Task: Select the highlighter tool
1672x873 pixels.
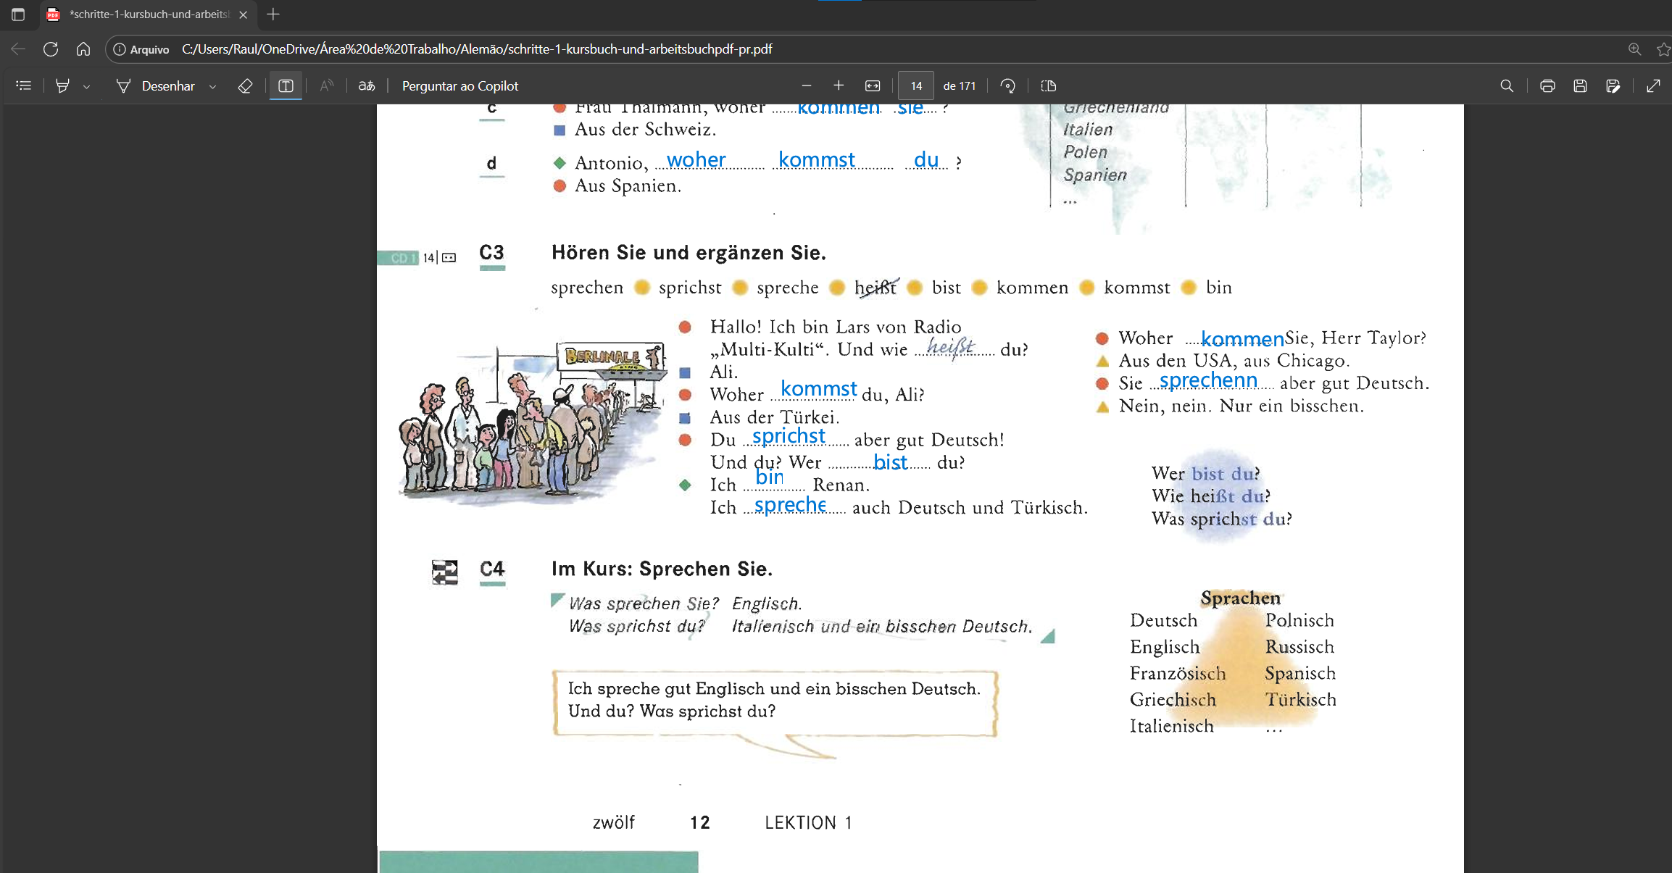Action: coord(63,85)
